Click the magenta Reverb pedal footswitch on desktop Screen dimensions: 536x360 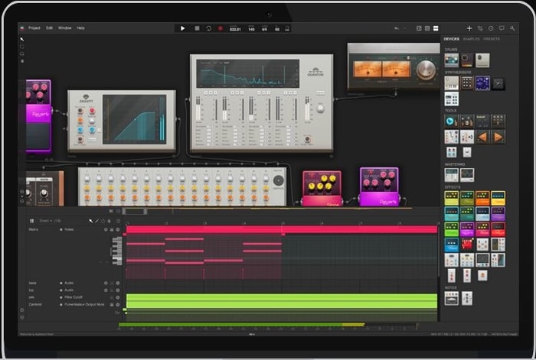click(379, 199)
